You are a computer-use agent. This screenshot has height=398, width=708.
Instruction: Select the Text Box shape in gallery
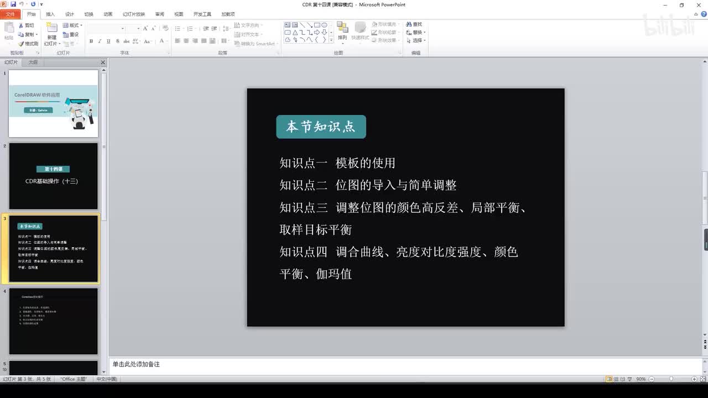pyautogui.click(x=288, y=25)
